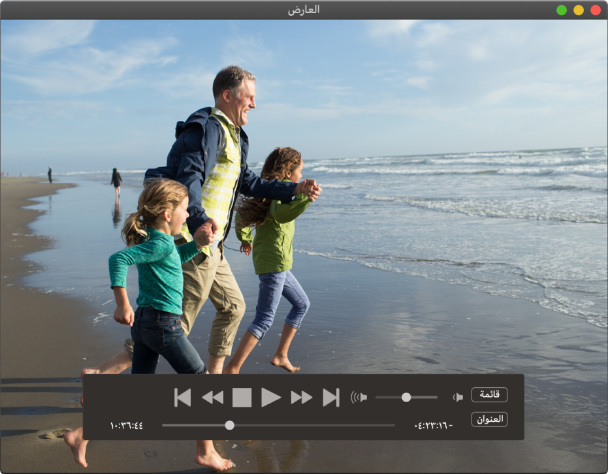
Task: Click the double-arrow rewind button
Action: (213, 397)
